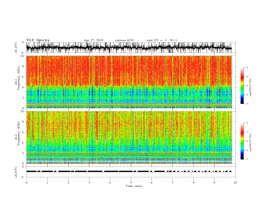
Task: Select the date label "Apr. 27, 2019"
Action: coord(93,40)
